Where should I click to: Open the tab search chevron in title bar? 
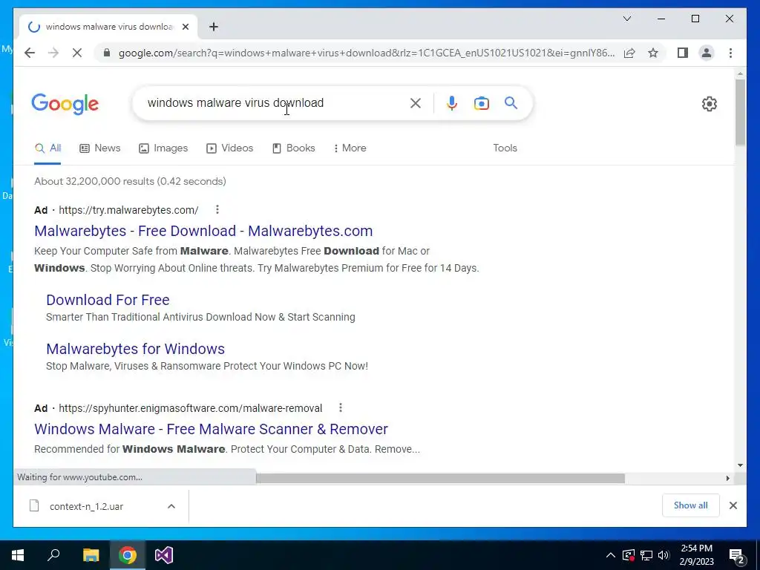626,19
